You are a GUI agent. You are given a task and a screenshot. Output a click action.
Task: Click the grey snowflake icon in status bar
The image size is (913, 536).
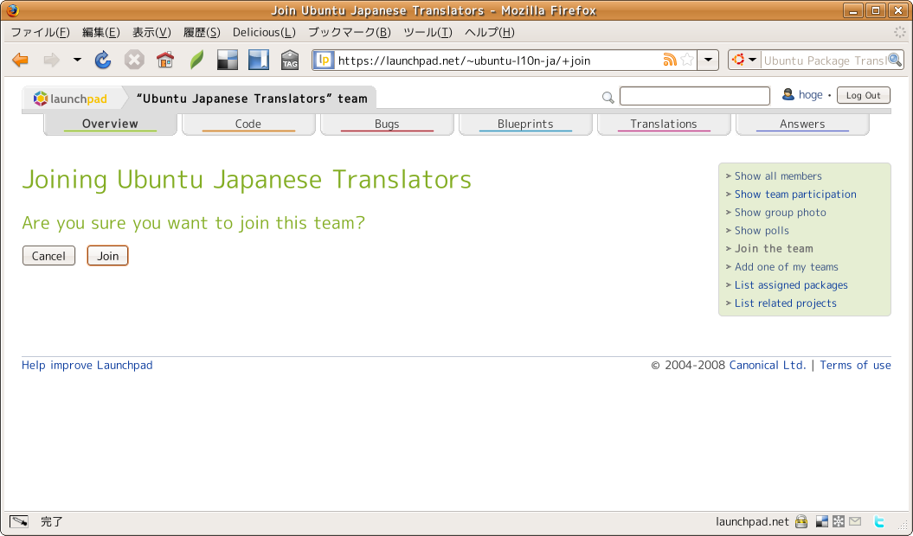839,521
